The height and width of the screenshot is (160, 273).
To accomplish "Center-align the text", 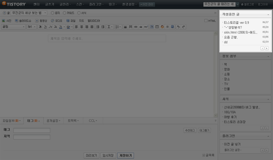I will point(82,27).
